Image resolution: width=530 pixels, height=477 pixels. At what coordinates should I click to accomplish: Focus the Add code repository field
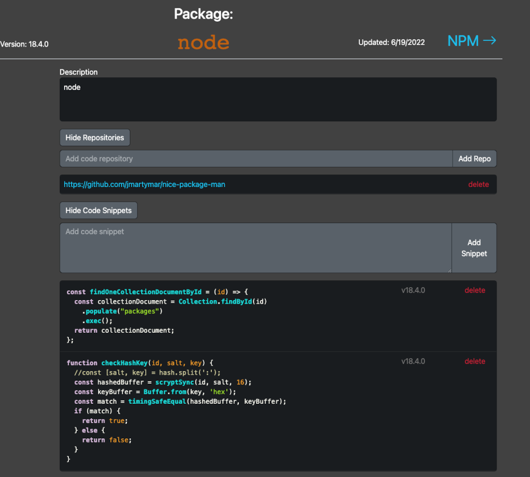tap(256, 158)
